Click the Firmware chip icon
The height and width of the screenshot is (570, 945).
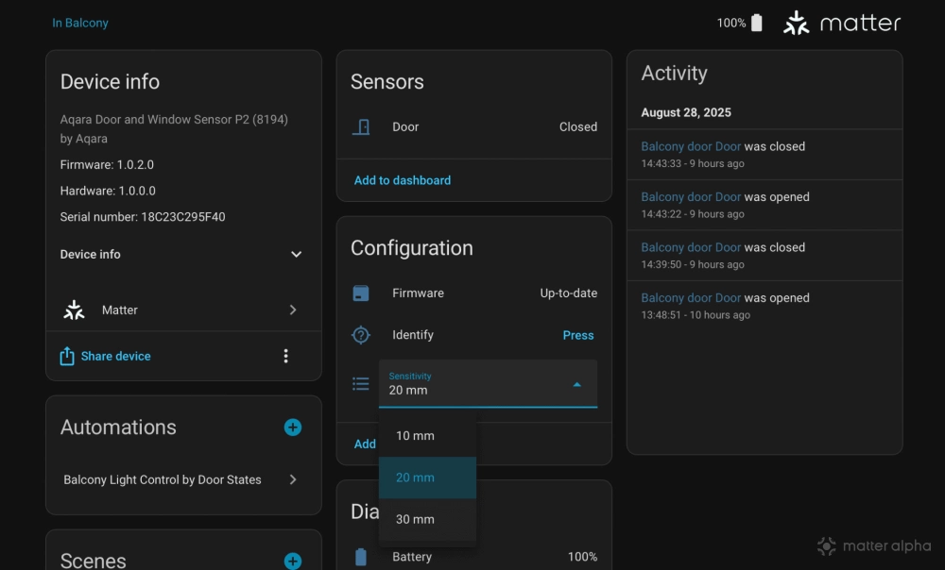[361, 293]
